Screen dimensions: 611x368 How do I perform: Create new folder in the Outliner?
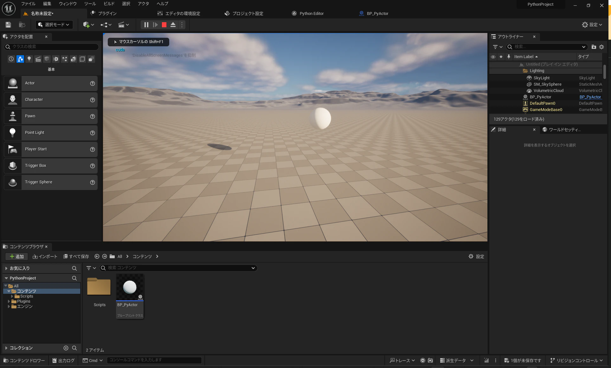click(594, 47)
